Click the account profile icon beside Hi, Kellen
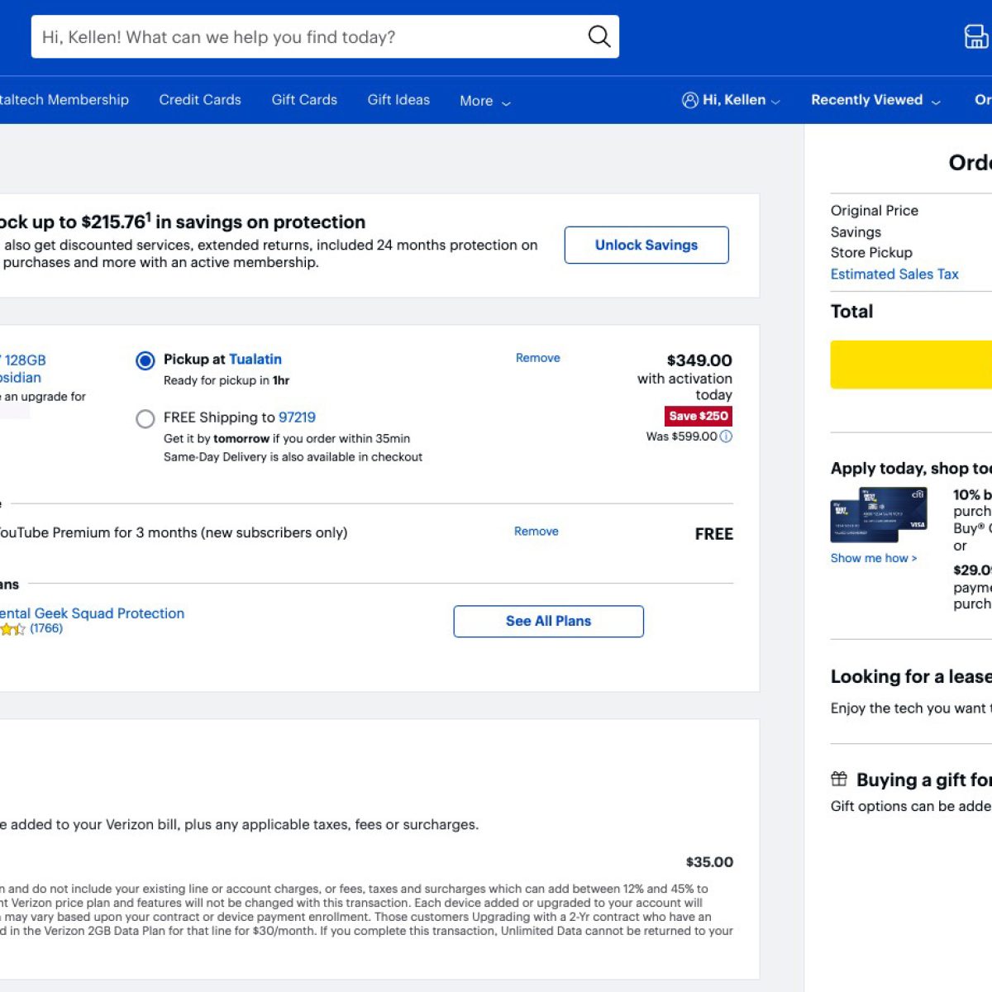 689,100
